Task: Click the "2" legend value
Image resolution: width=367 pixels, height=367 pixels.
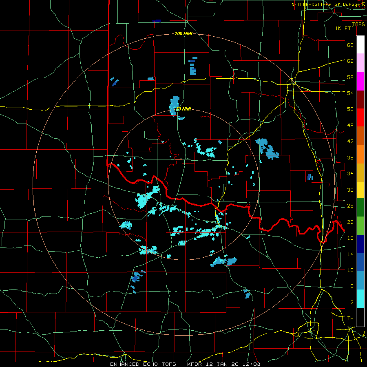Action: pyautogui.click(x=352, y=303)
